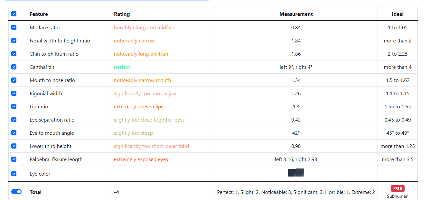Uncheck the Midface ratio checkbox
The width and height of the screenshot is (430, 200).
pyautogui.click(x=14, y=27)
